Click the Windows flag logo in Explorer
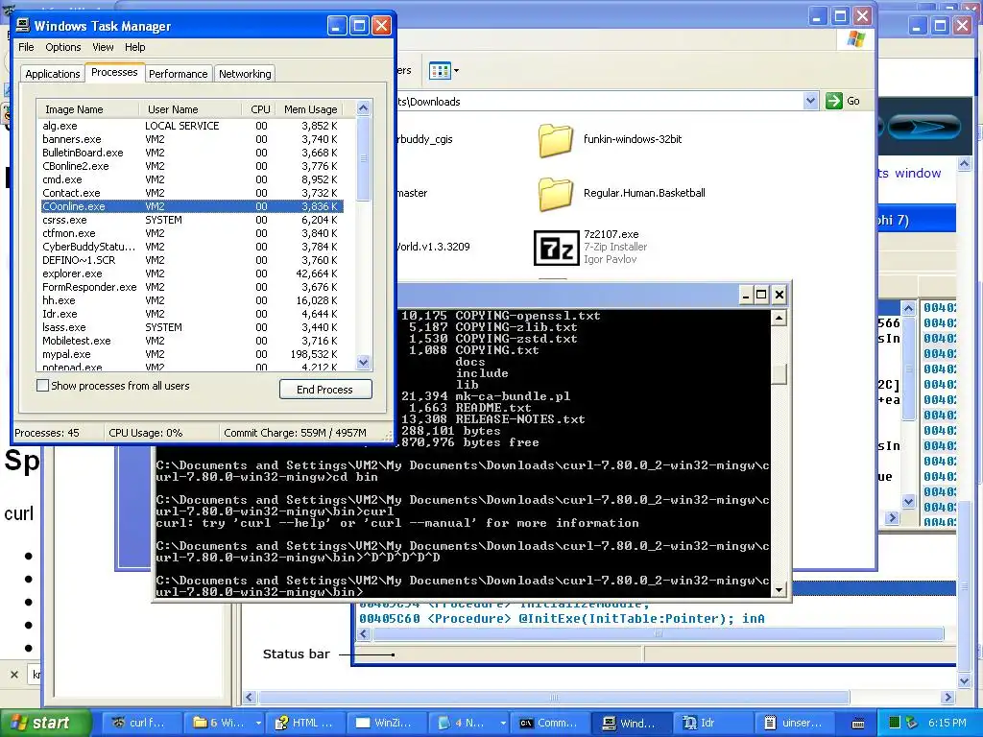The image size is (983, 737). pos(855,39)
